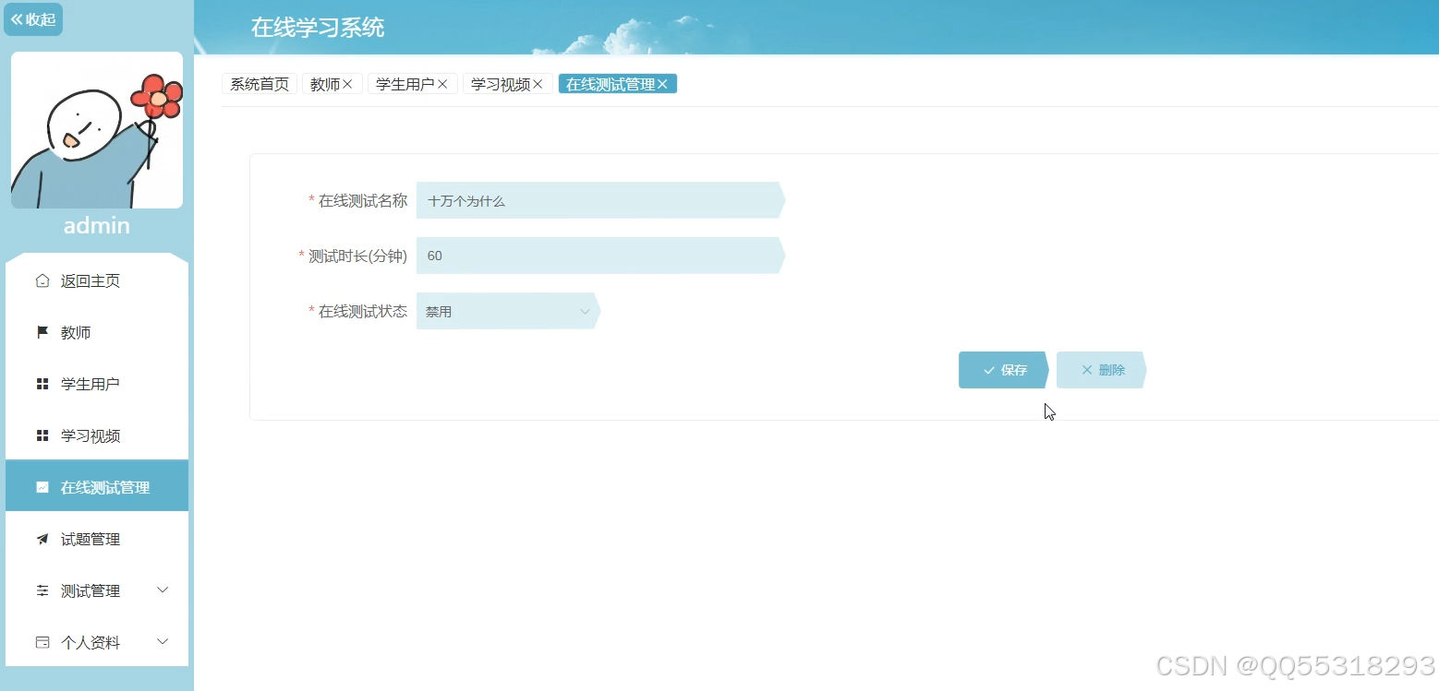Open the 学习视频 tab
Viewport: 1439px width, 691px height.
point(499,83)
